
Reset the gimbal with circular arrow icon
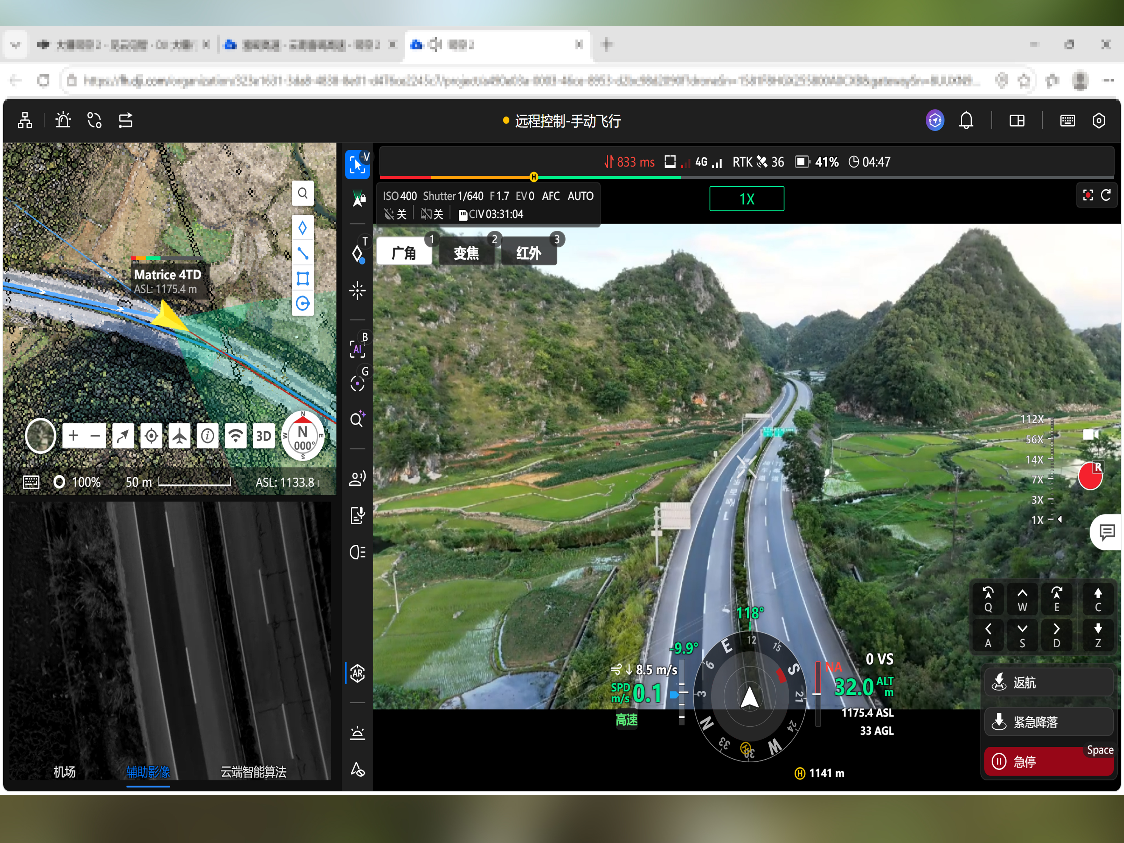[x=1106, y=195]
